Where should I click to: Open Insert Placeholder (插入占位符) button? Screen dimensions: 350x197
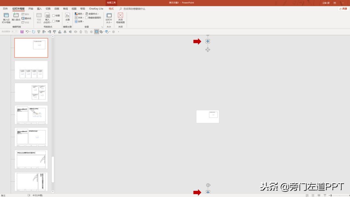pos(47,18)
